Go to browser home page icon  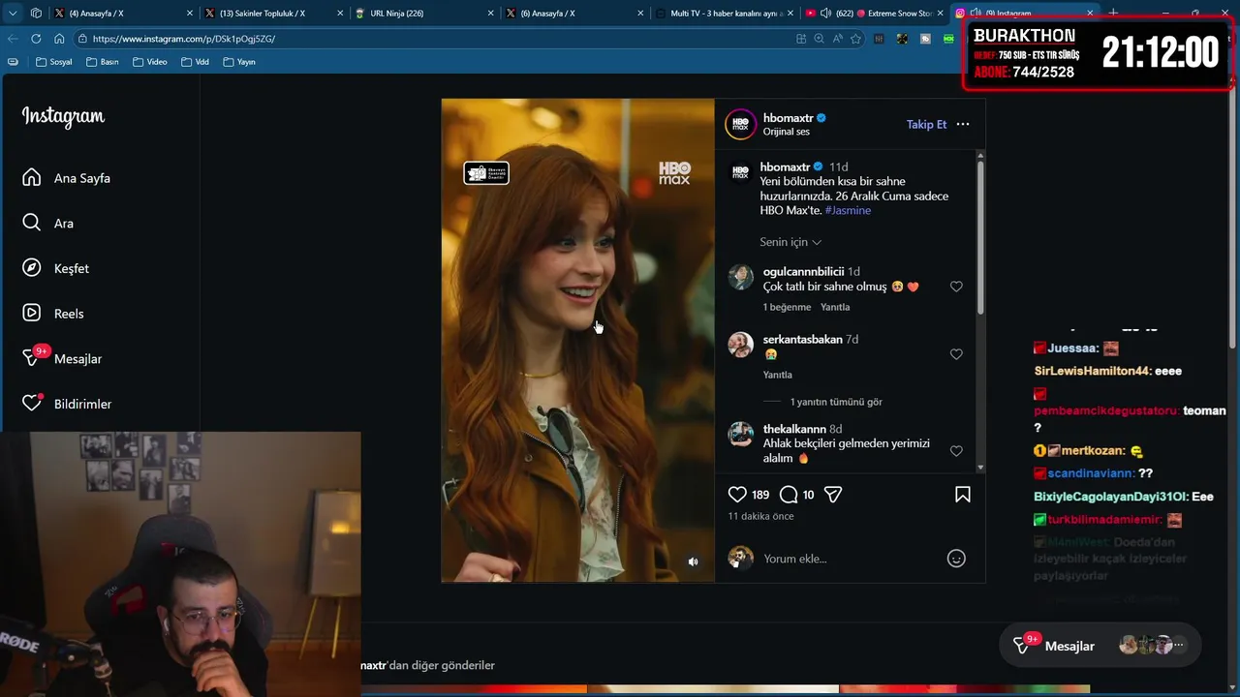(59, 39)
